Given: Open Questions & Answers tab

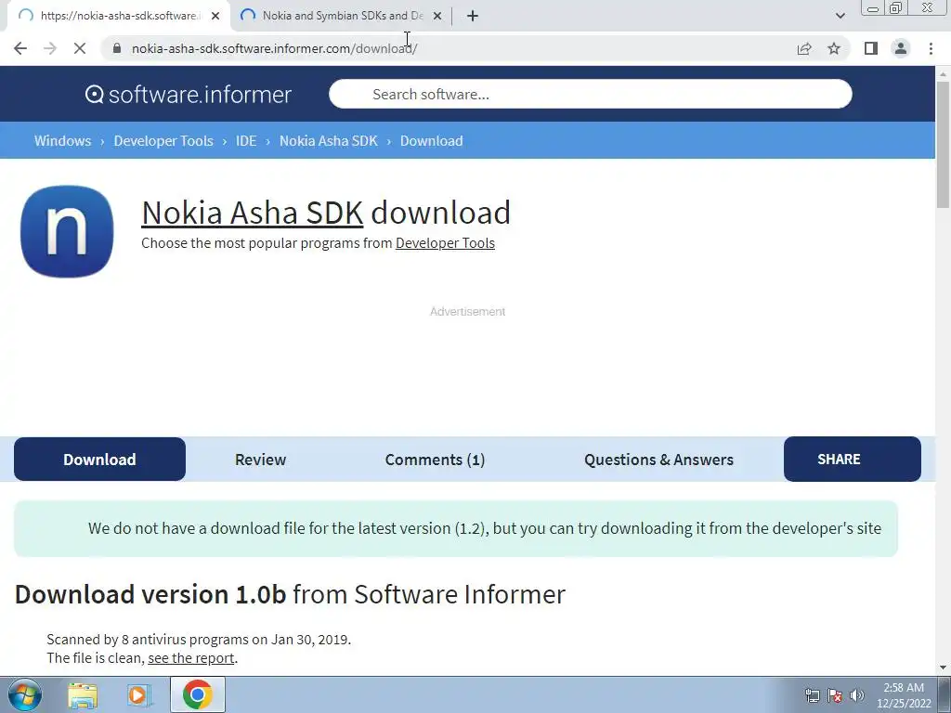Looking at the screenshot, I should [658, 459].
